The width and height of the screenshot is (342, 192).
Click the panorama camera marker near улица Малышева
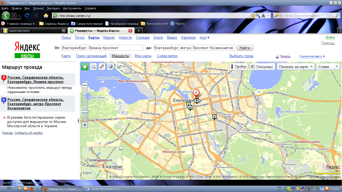pyautogui.click(x=190, y=107)
